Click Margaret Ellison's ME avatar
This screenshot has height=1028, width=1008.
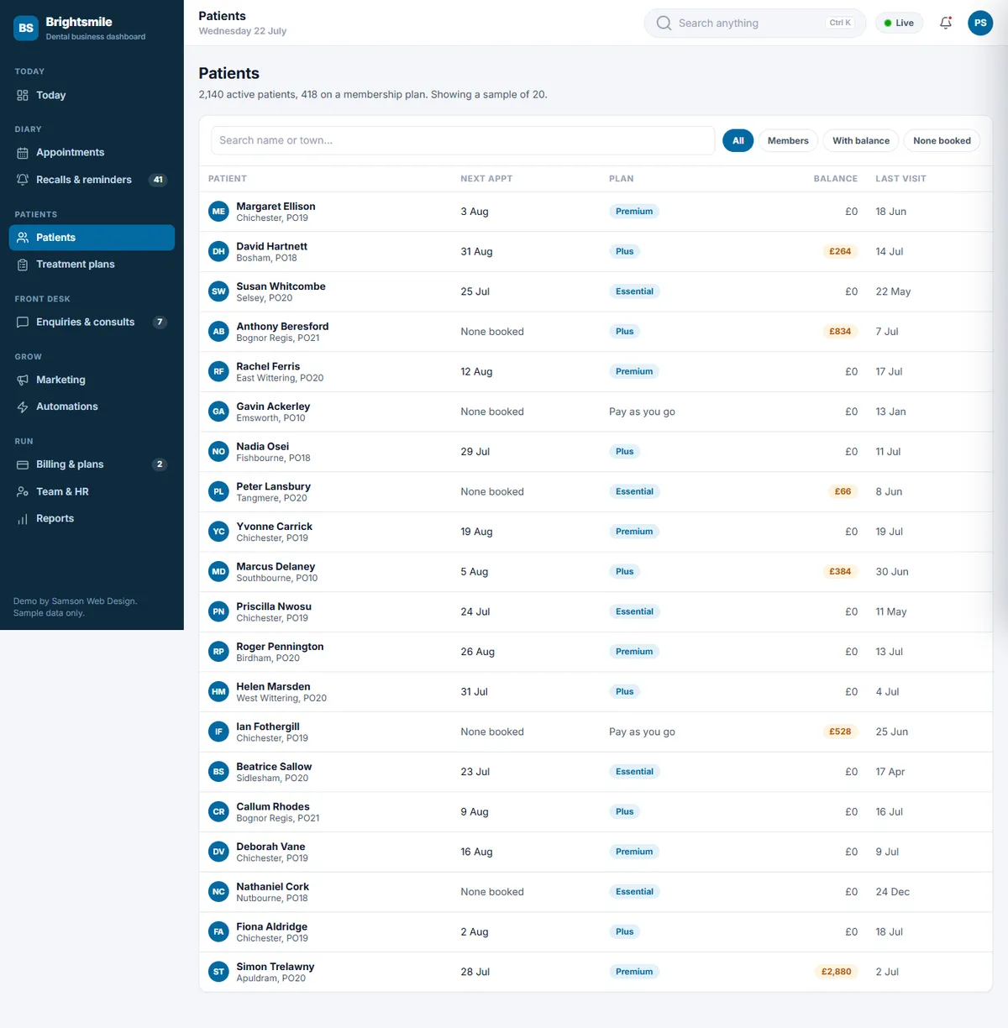218,212
